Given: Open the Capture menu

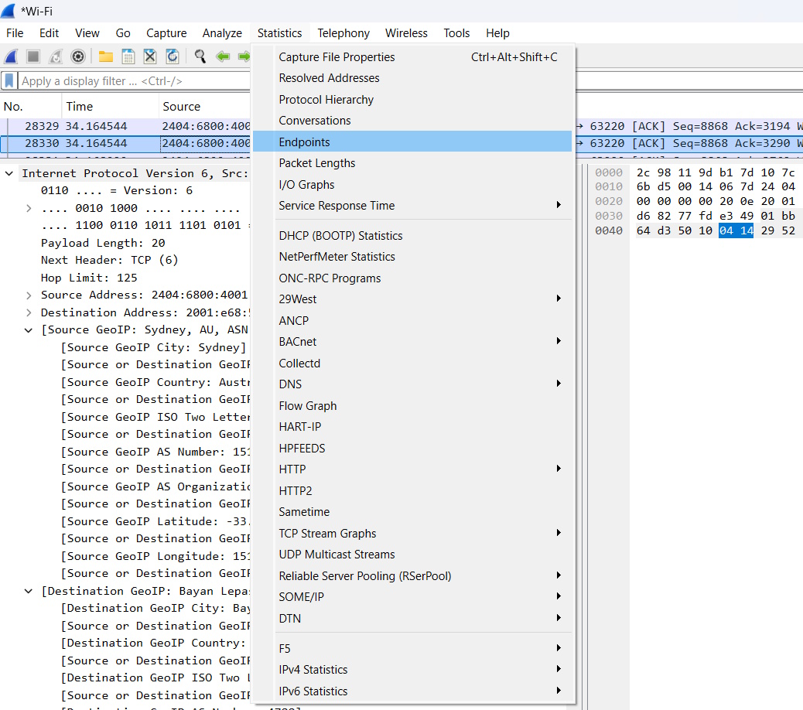Looking at the screenshot, I should click(166, 33).
